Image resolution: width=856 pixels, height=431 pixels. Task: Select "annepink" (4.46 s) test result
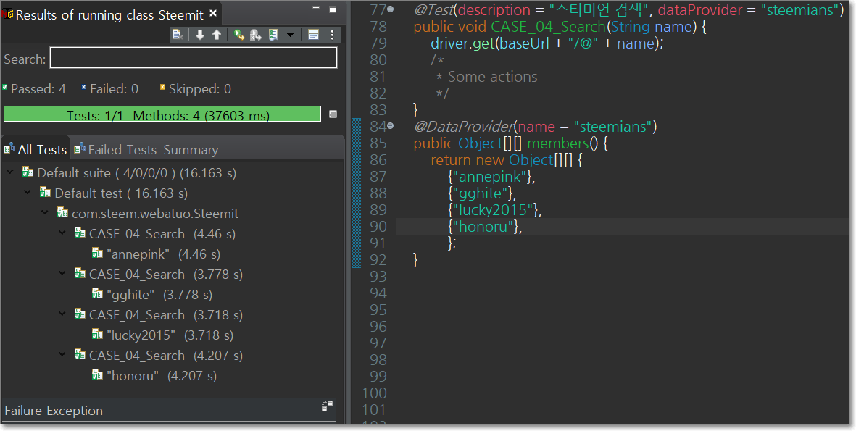156,254
